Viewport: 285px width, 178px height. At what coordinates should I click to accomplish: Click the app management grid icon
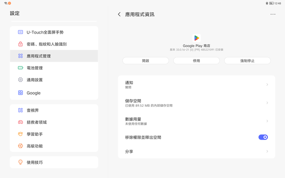click(x=20, y=56)
